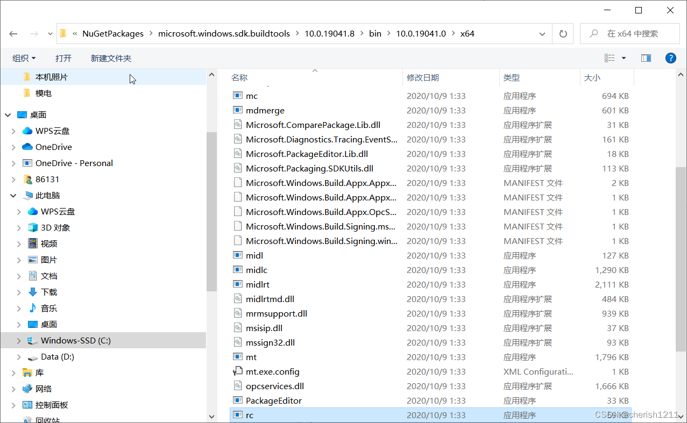Collapse the 桌面 tree node
Viewport: 687px width, 423px height.
click(x=8, y=114)
